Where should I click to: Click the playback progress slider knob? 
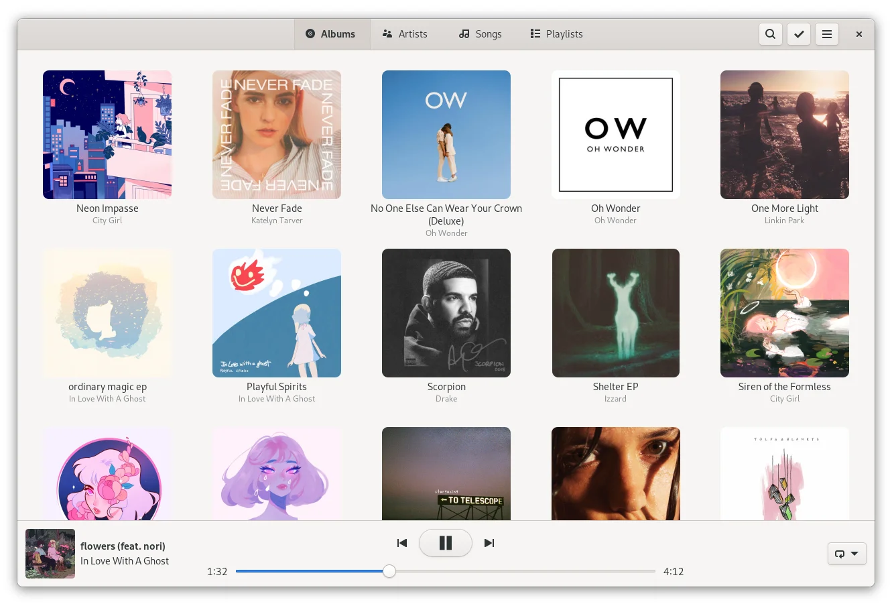coord(389,571)
